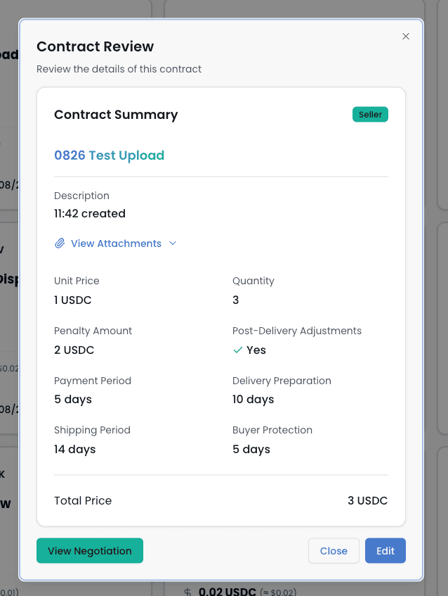Click the Contract Summary card heading

tap(116, 115)
